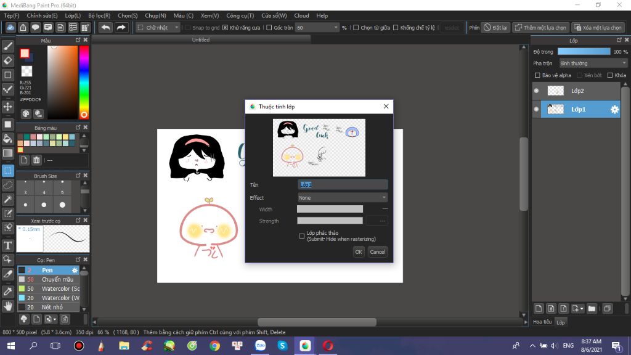Enable Bảo vệ alpha checkbox

(537, 75)
